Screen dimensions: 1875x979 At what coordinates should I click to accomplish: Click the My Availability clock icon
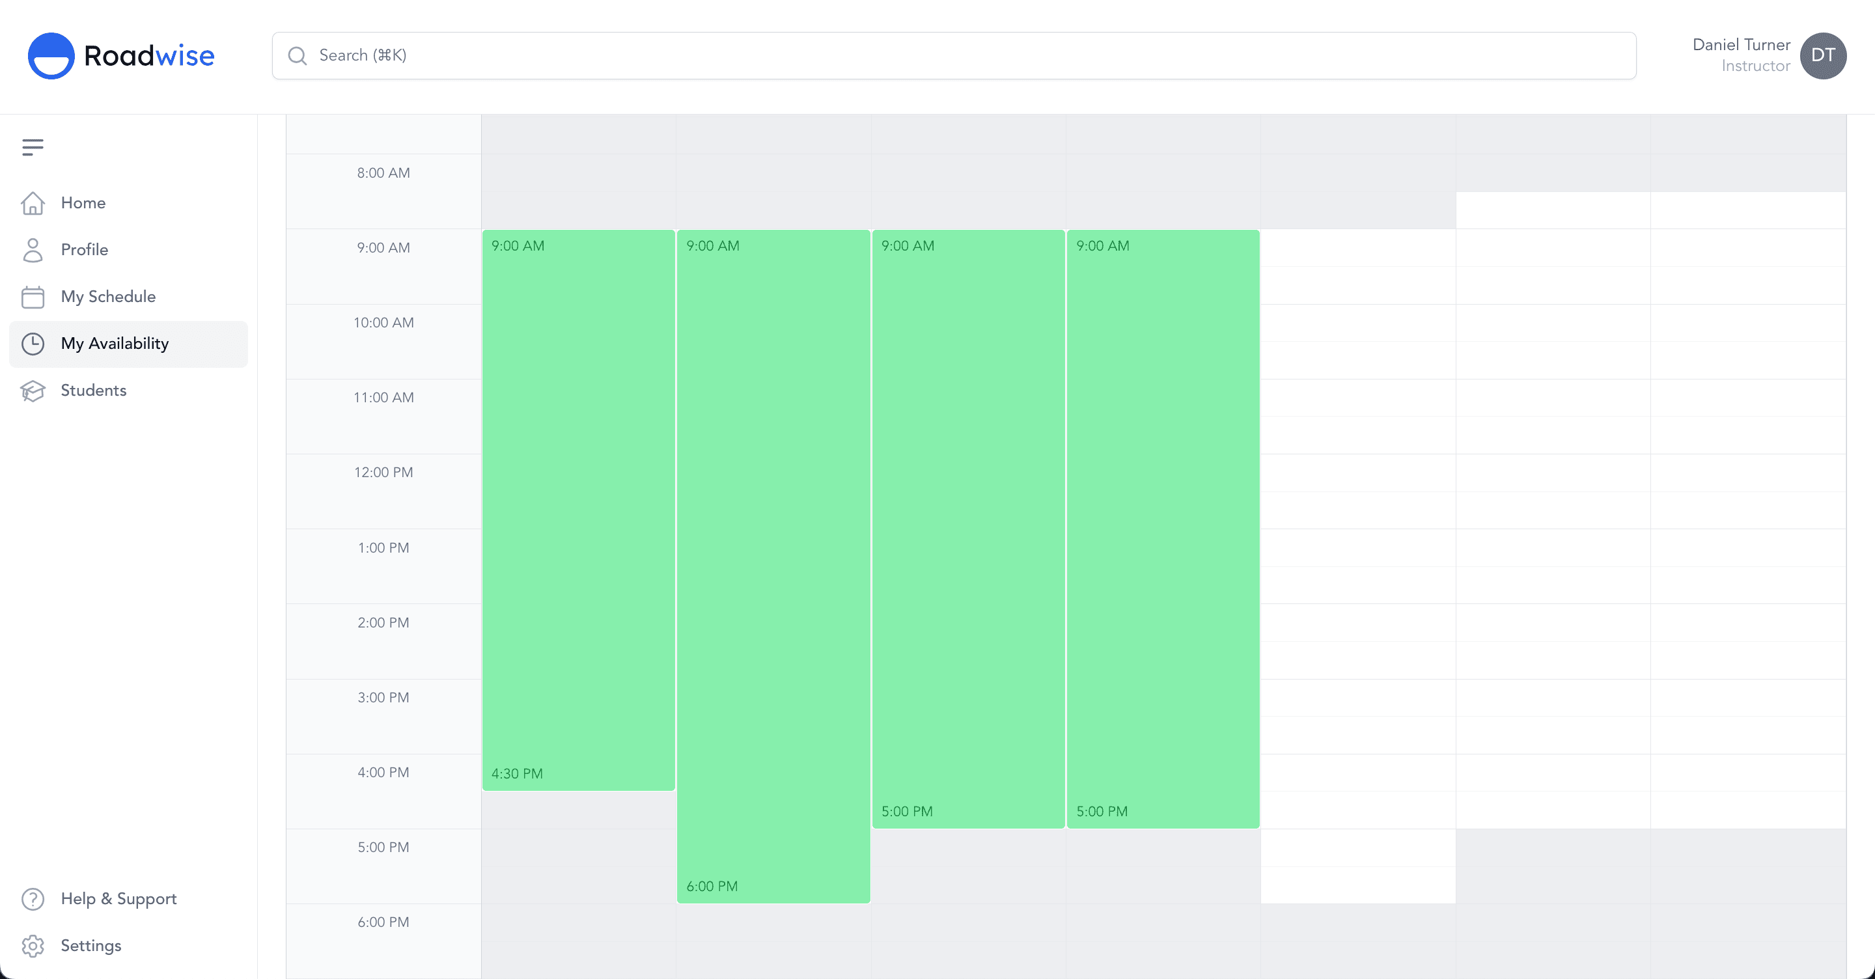point(33,343)
